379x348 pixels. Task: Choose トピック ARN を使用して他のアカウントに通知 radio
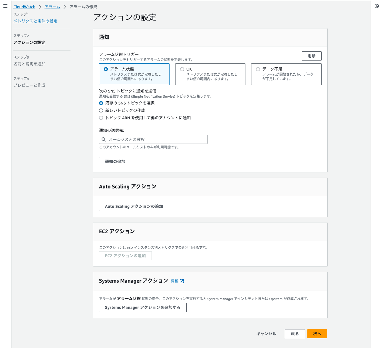point(101,118)
